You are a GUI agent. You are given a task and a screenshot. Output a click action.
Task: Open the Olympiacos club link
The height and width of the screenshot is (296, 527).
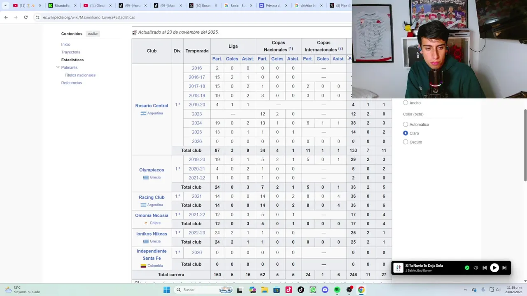pyautogui.click(x=152, y=170)
